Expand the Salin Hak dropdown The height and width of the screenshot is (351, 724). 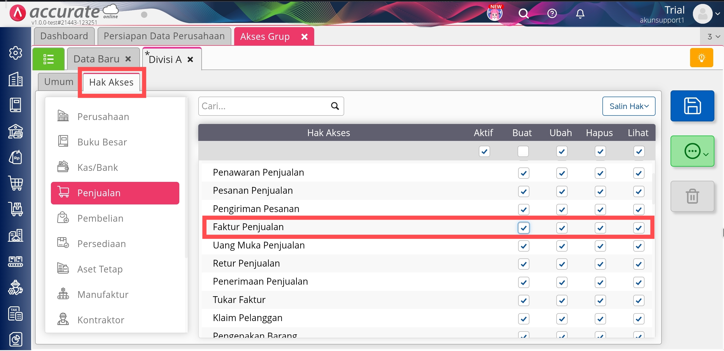(x=628, y=106)
